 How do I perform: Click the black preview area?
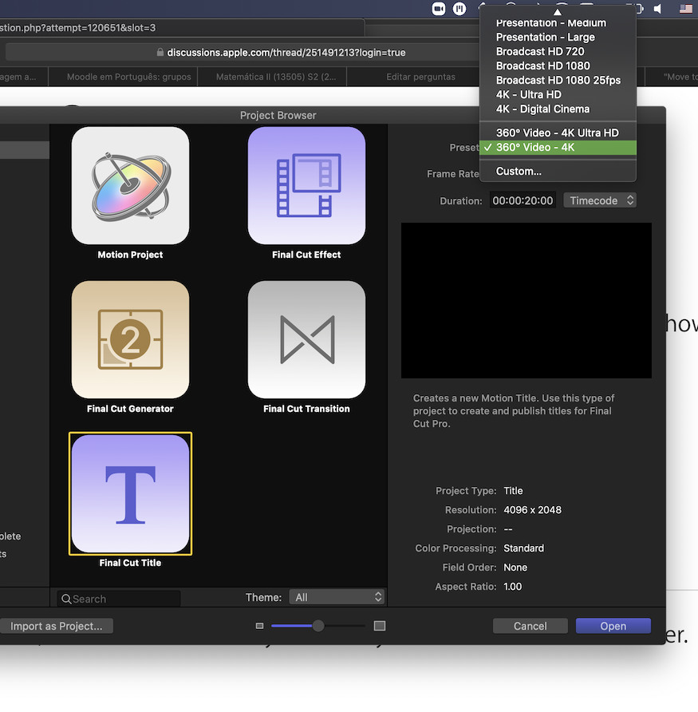(526, 300)
